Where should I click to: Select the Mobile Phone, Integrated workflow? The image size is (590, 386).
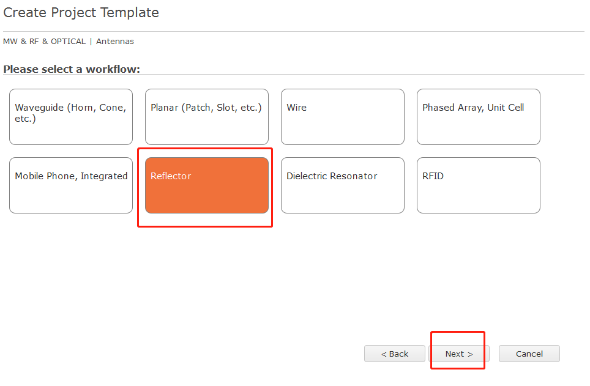click(71, 185)
